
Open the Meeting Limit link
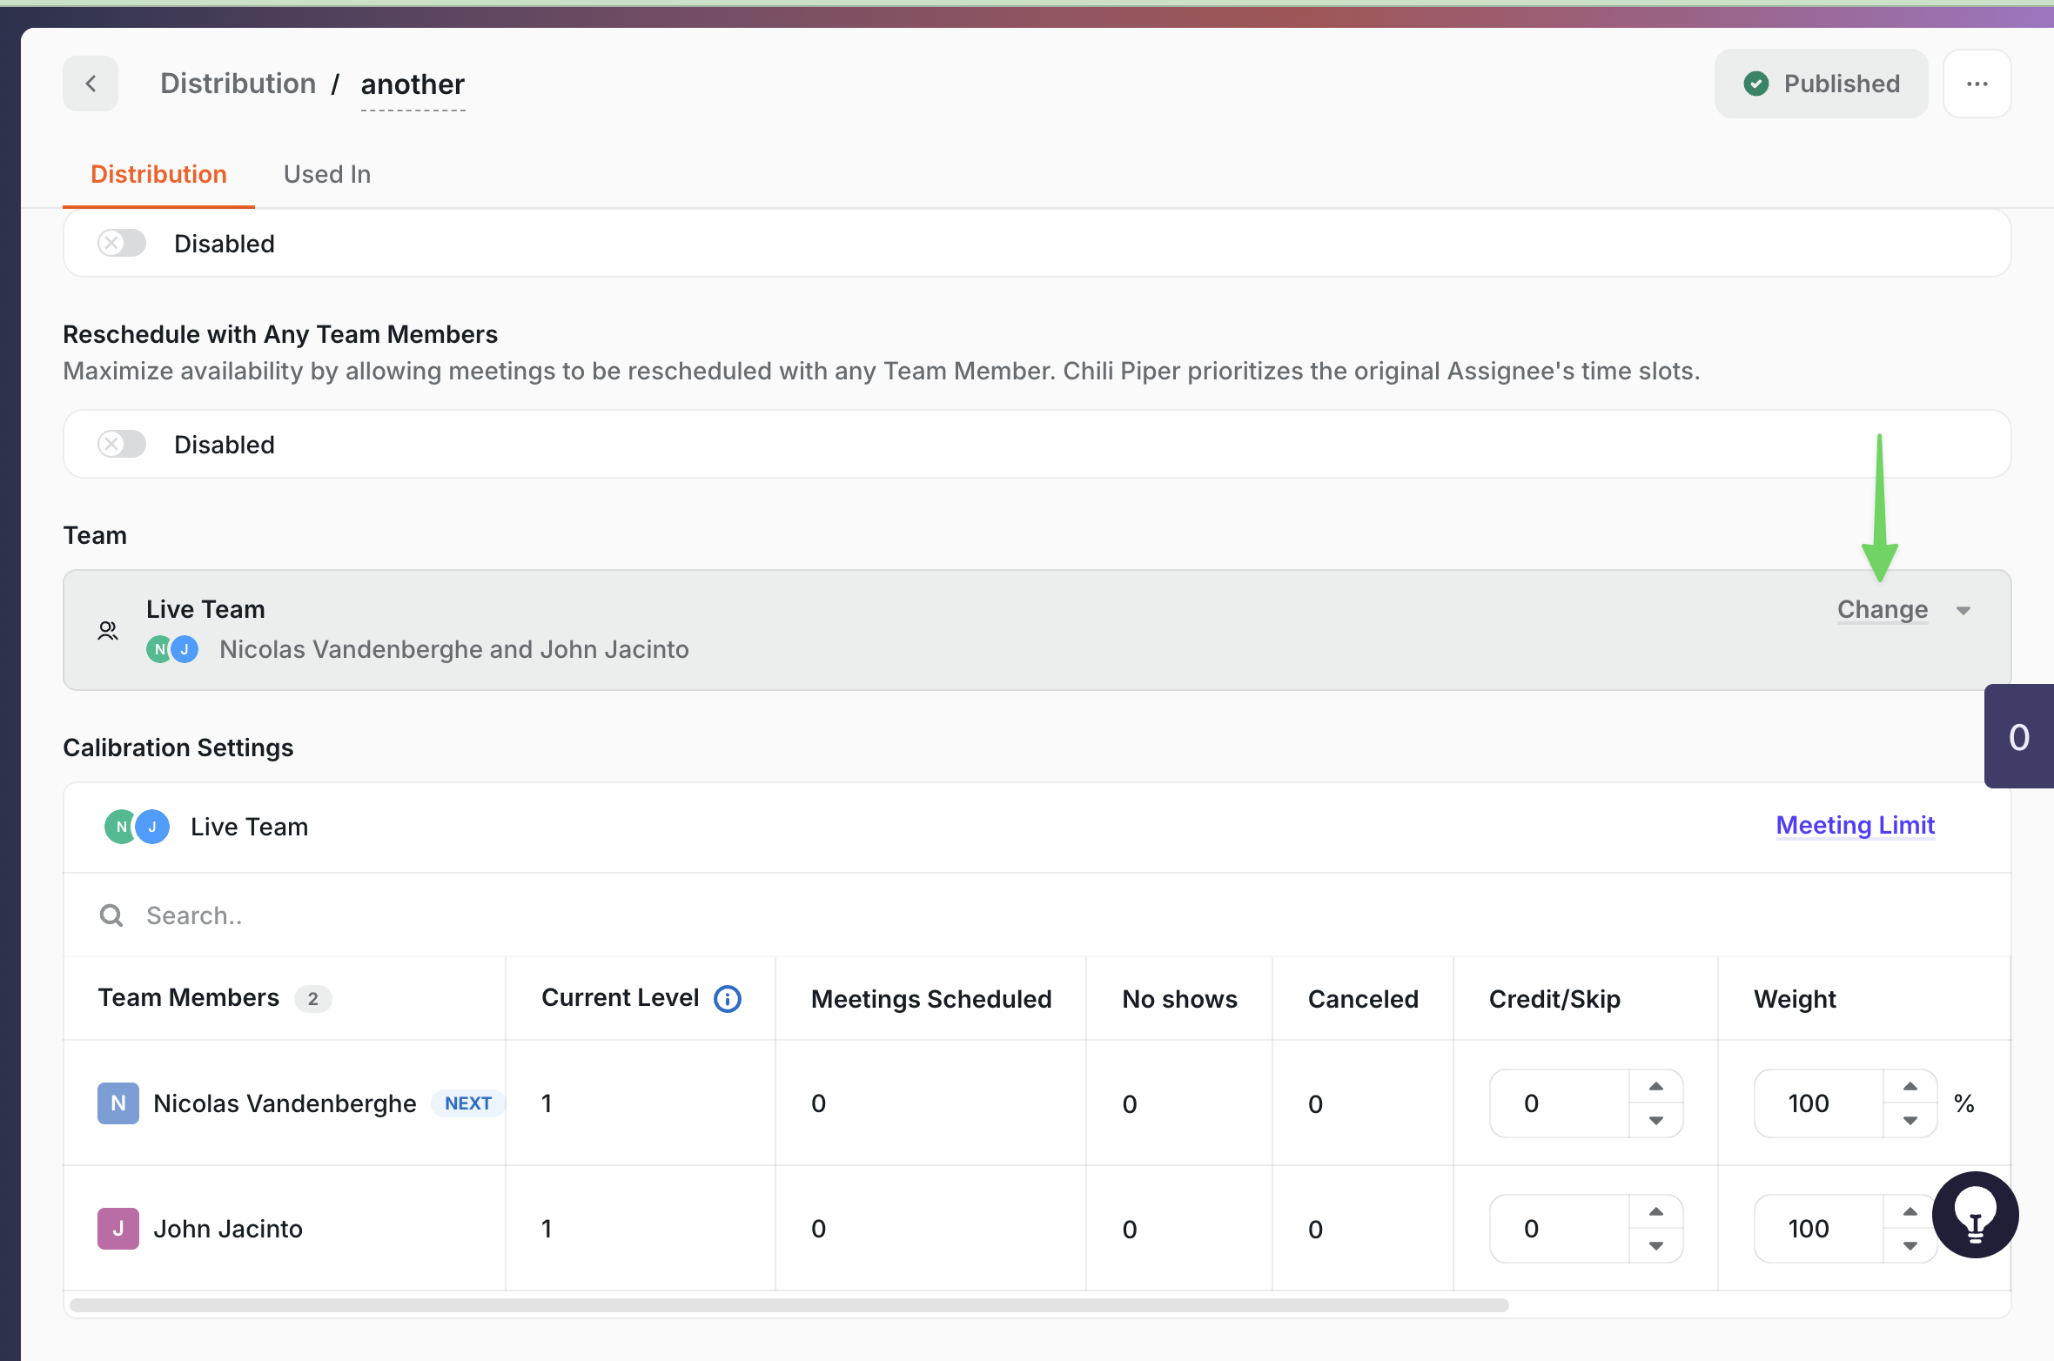tap(1855, 825)
